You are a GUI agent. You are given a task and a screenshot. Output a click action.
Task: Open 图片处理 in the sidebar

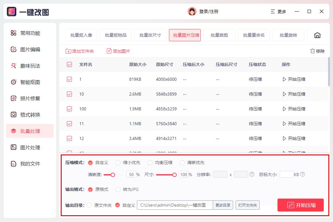(x=30, y=147)
